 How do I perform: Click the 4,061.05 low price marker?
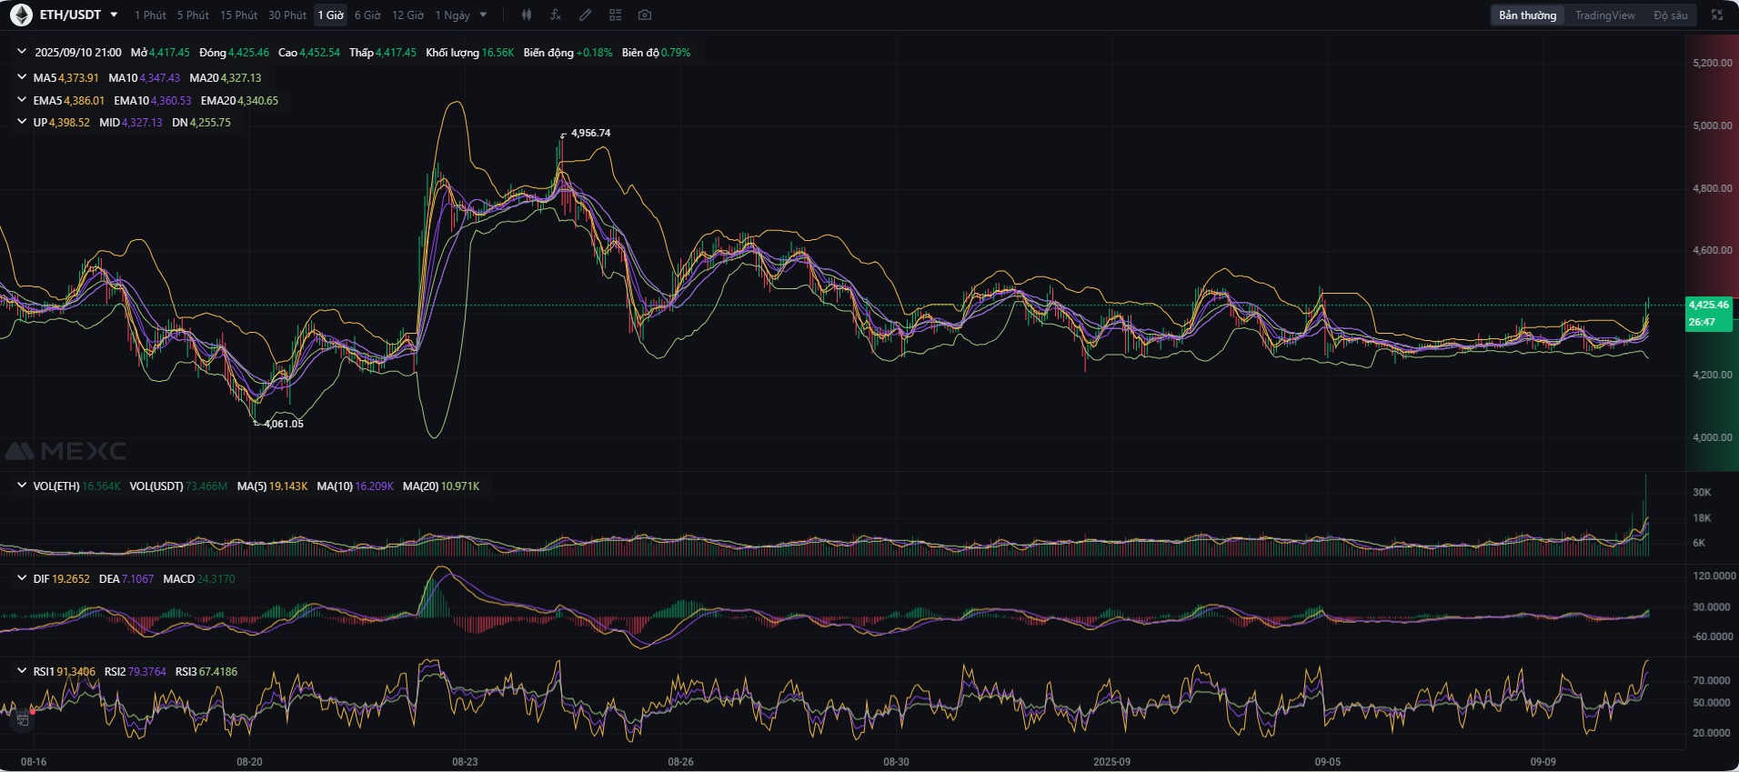[x=284, y=424]
